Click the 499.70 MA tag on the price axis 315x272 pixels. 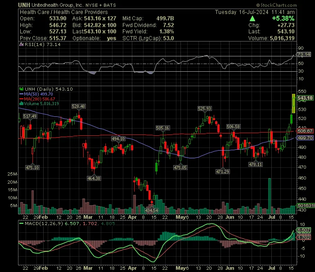(305, 138)
